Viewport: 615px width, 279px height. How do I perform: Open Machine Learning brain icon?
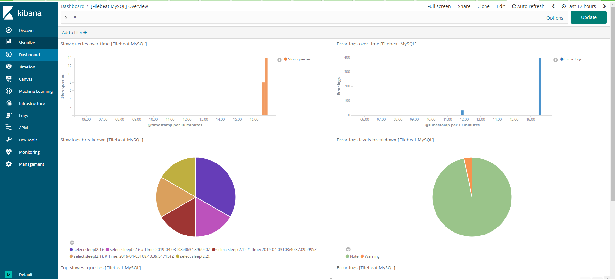coord(9,91)
